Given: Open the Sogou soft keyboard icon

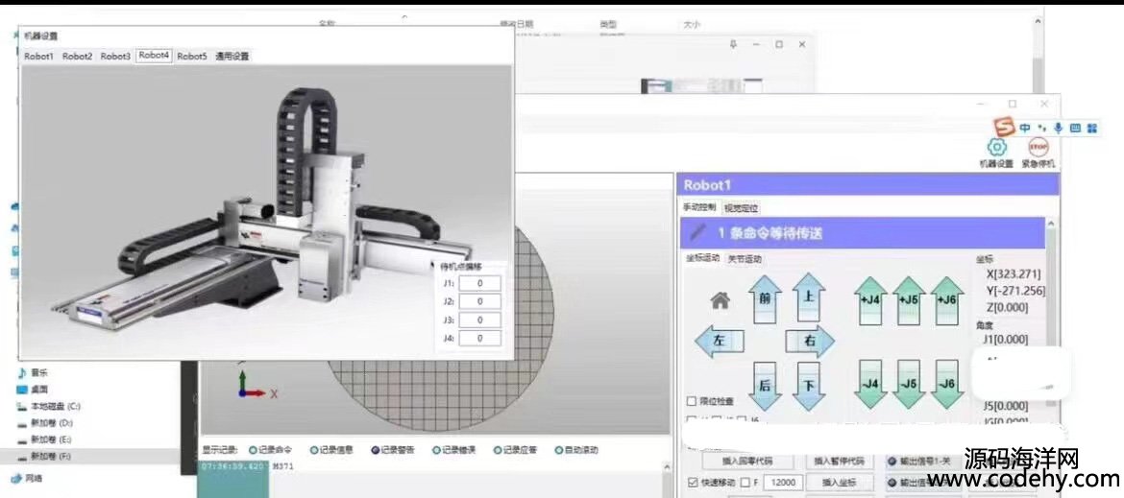Looking at the screenshot, I should (1075, 128).
